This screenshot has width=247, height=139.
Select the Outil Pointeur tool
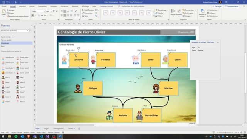pyautogui.click(x=88, y=10)
